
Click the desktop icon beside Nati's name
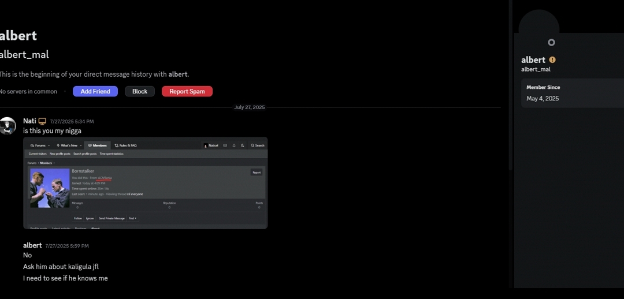[x=42, y=121]
